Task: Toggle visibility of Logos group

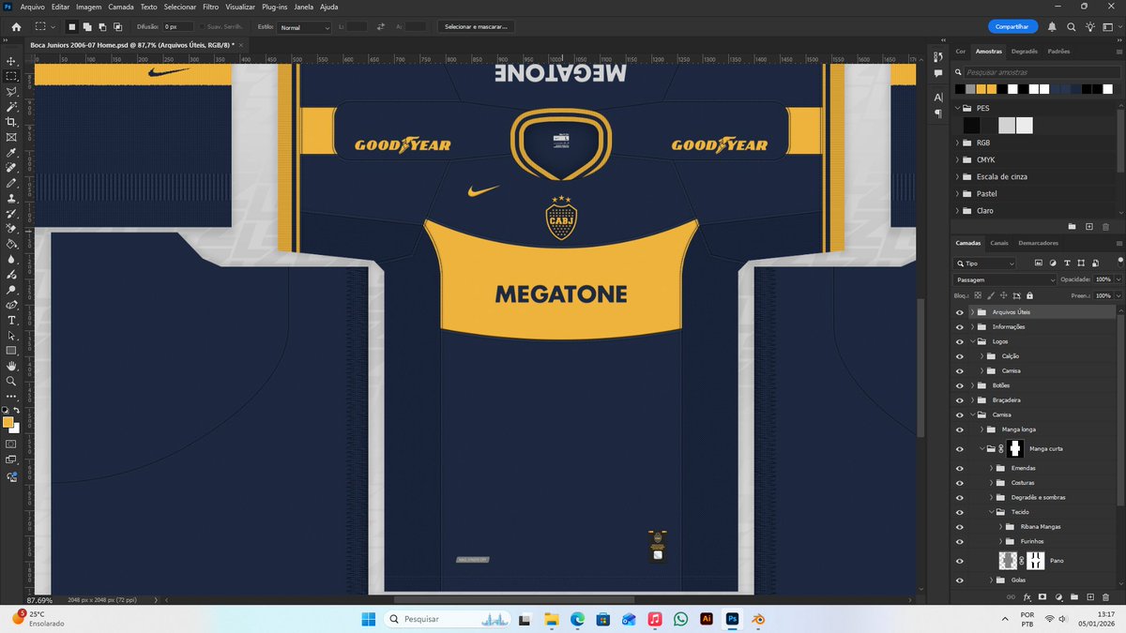Action: click(x=959, y=341)
